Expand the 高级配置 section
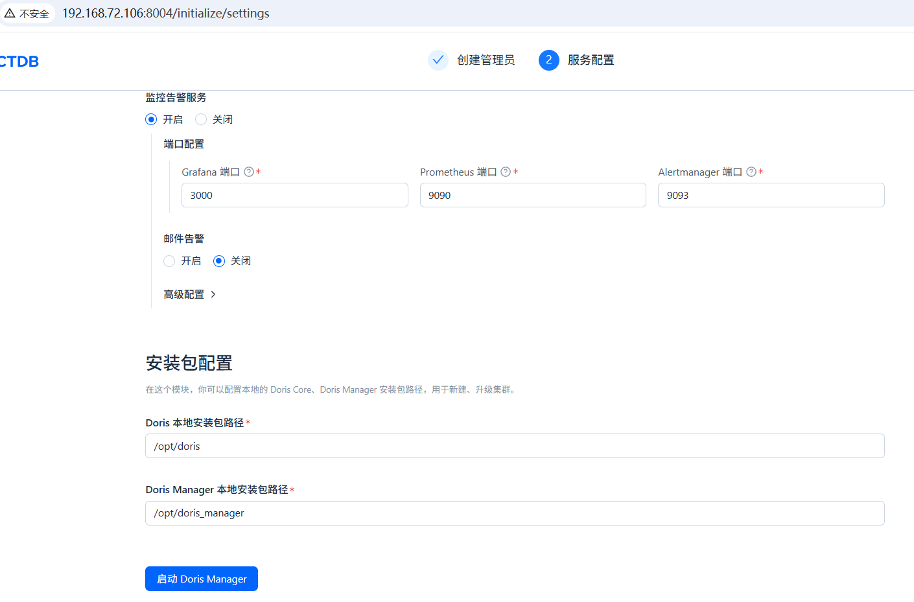Viewport: 914px width, 602px height. pos(184,294)
